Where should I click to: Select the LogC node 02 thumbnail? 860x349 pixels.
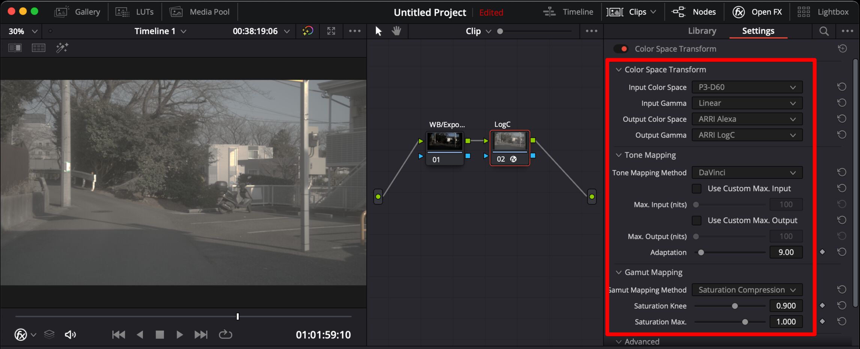(509, 141)
